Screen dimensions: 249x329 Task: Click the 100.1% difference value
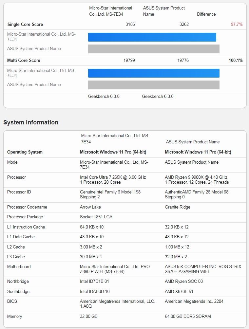(x=236, y=61)
